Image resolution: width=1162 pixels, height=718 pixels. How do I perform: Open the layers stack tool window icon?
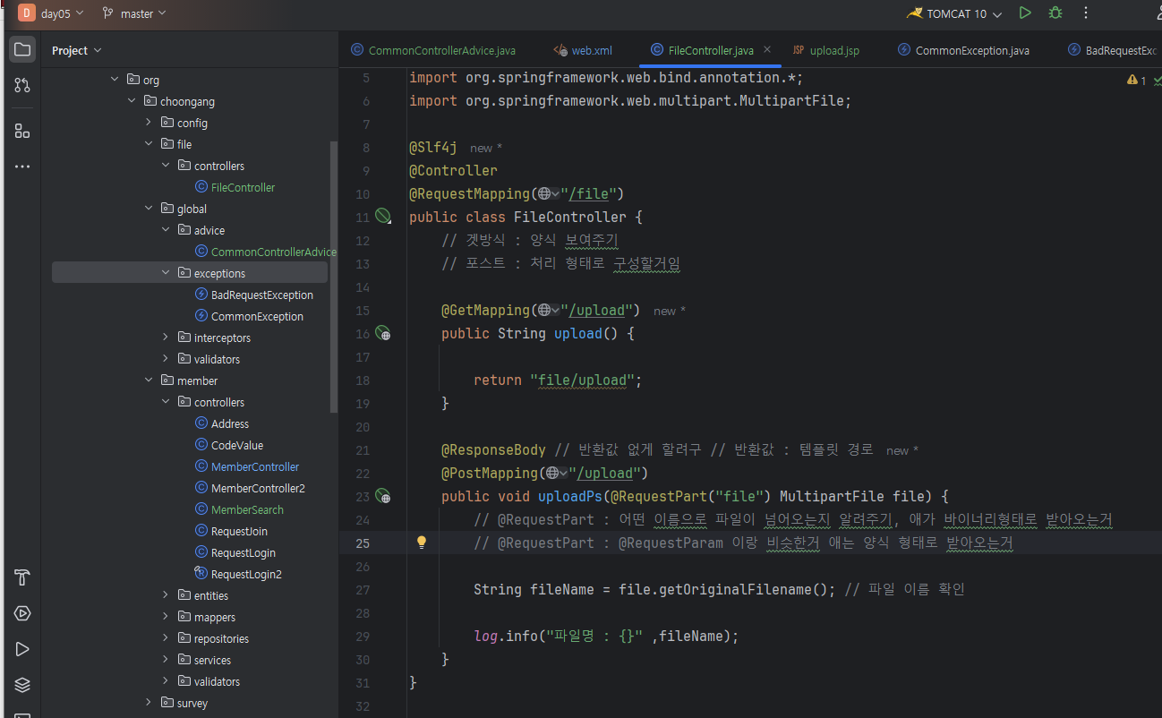coord(22,685)
